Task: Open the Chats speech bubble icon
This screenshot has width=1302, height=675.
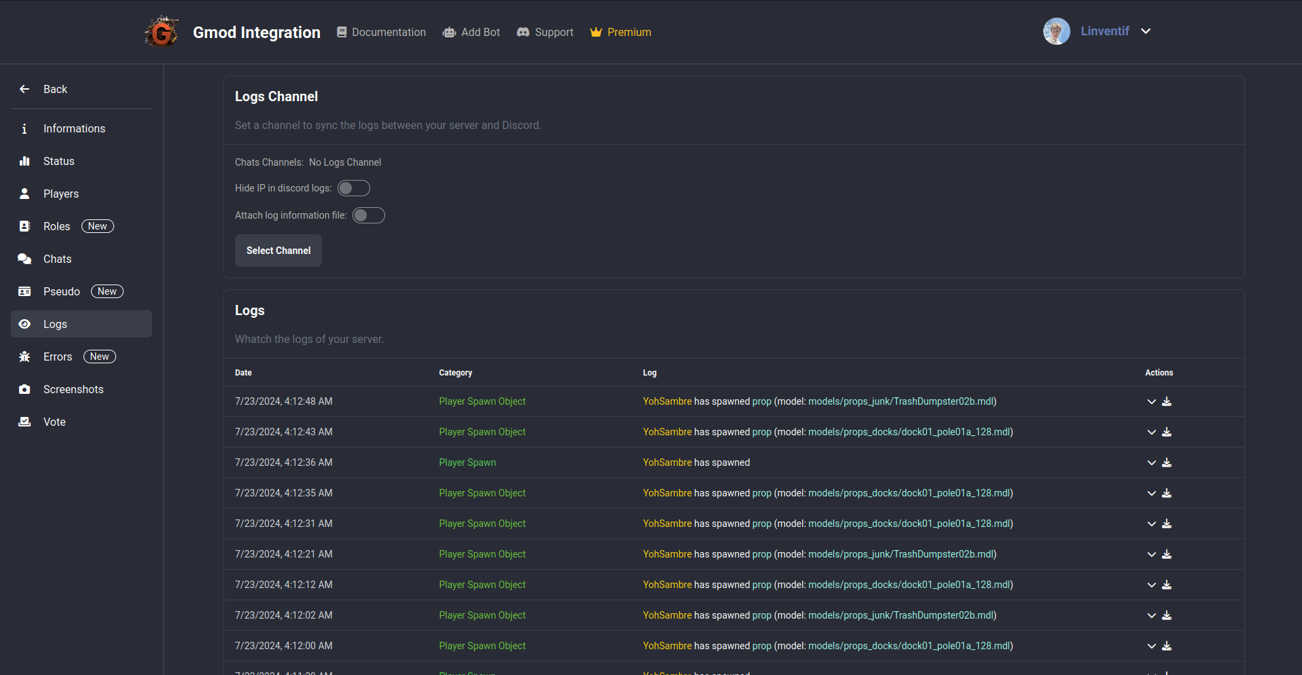Action: [x=24, y=259]
